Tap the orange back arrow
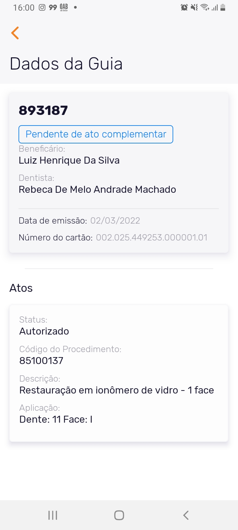This screenshot has width=238, height=530. click(15, 33)
